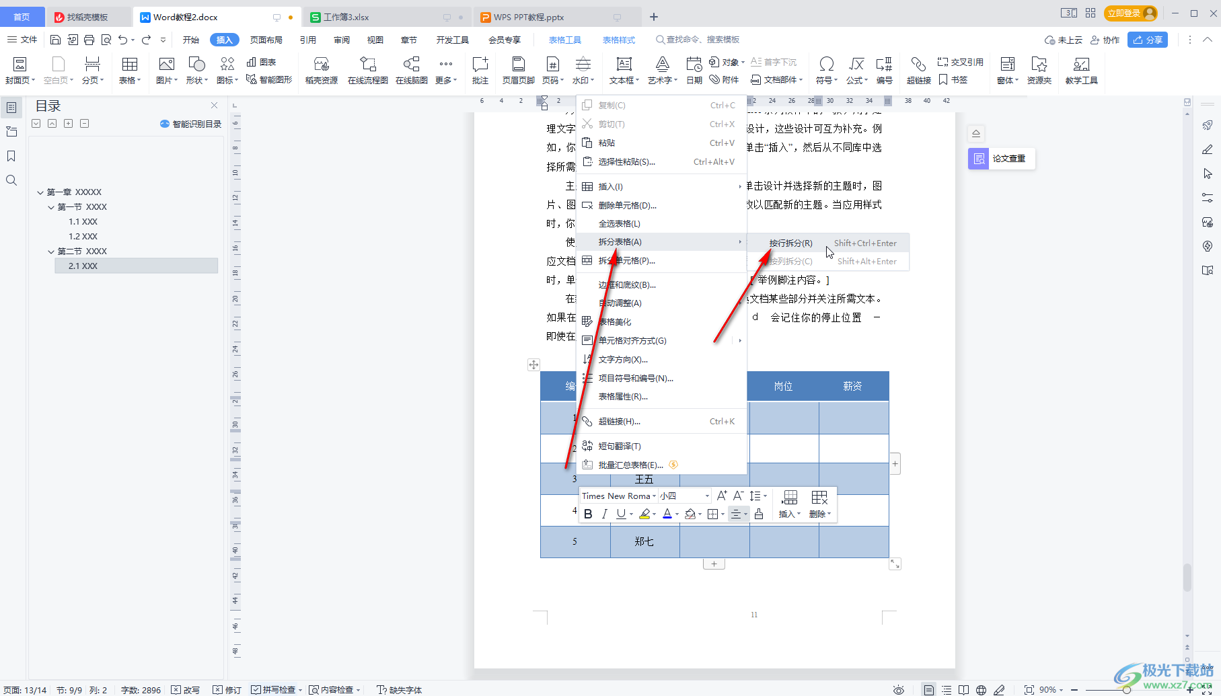Apply bold in the mini toolbar
This screenshot has width=1221, height=696.
[x=588, y=514]
